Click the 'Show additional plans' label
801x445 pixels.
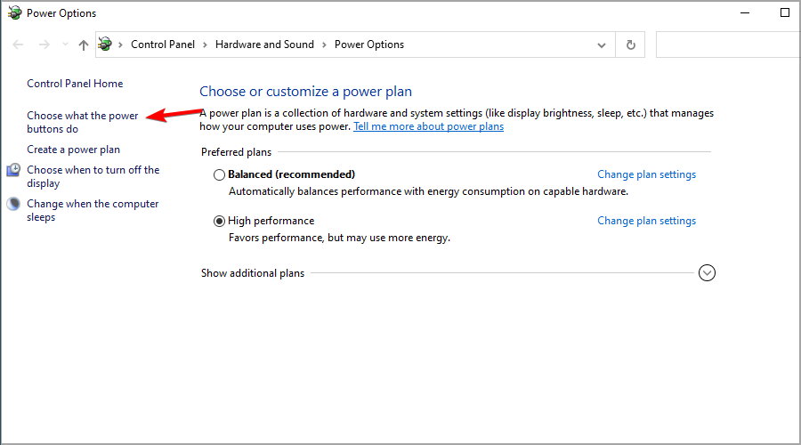pos(253,273)
